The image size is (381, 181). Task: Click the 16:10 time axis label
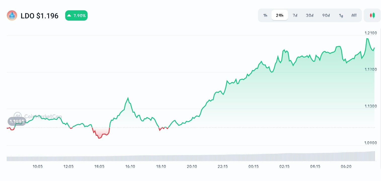pyautogui.click(x=130, y=166)
